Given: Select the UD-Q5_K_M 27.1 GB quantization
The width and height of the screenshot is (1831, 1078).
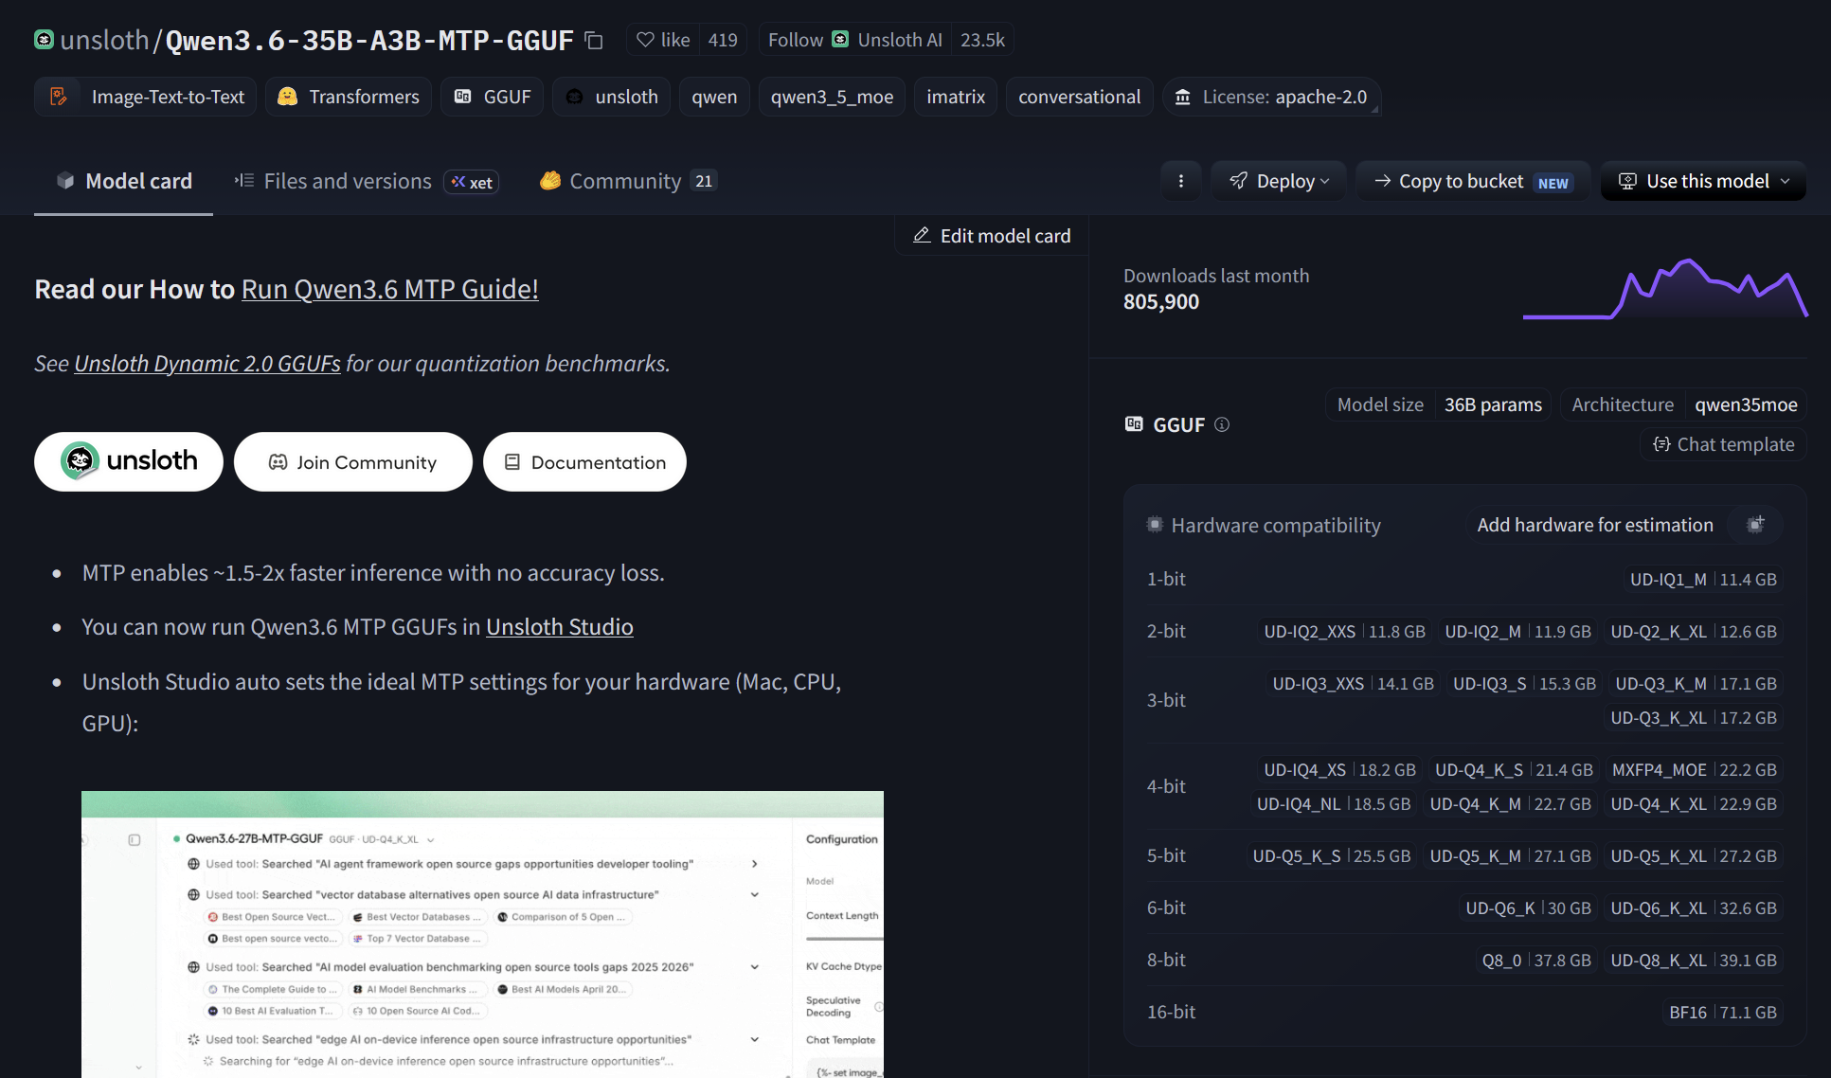Looking at the screenshot, I should tap(1510, 855).
